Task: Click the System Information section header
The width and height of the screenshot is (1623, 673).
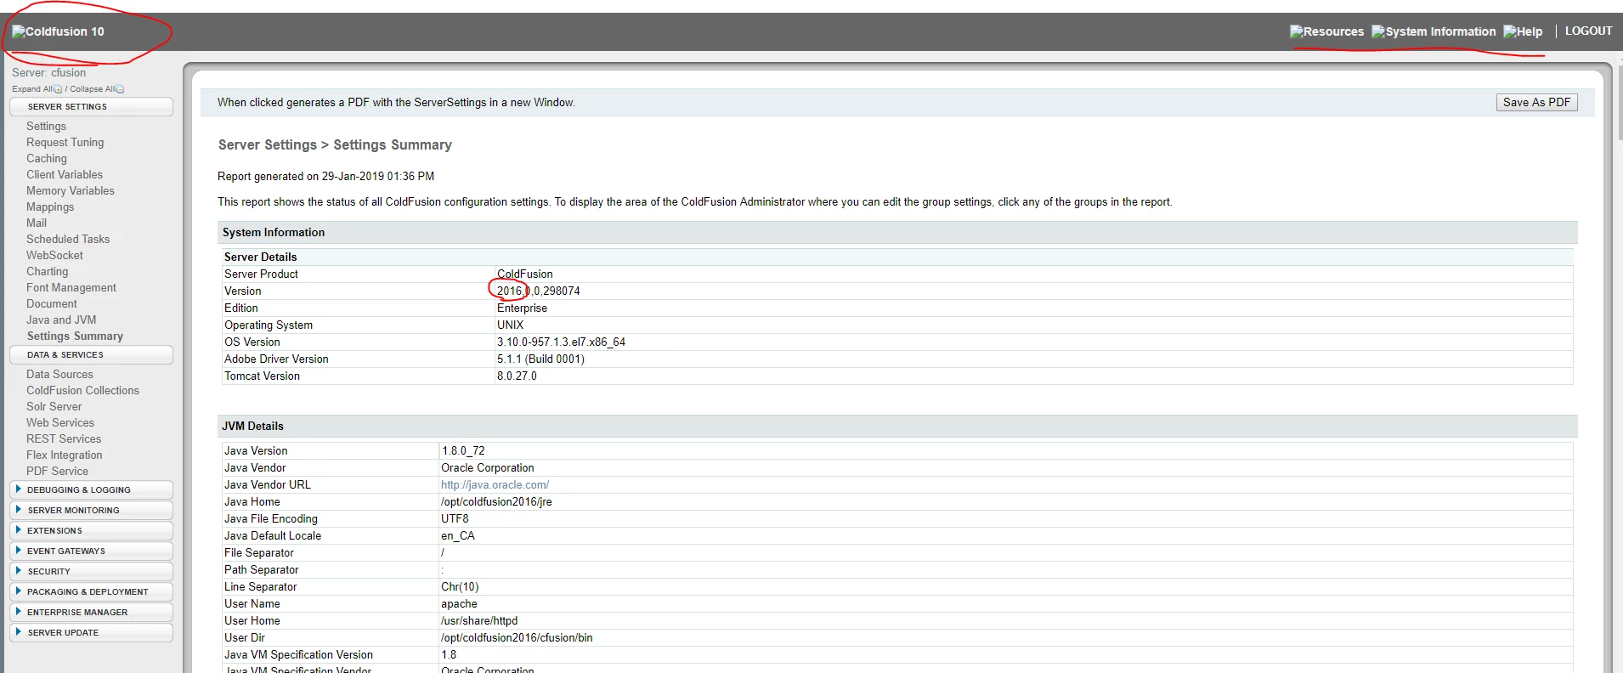Action: point(897,232)
